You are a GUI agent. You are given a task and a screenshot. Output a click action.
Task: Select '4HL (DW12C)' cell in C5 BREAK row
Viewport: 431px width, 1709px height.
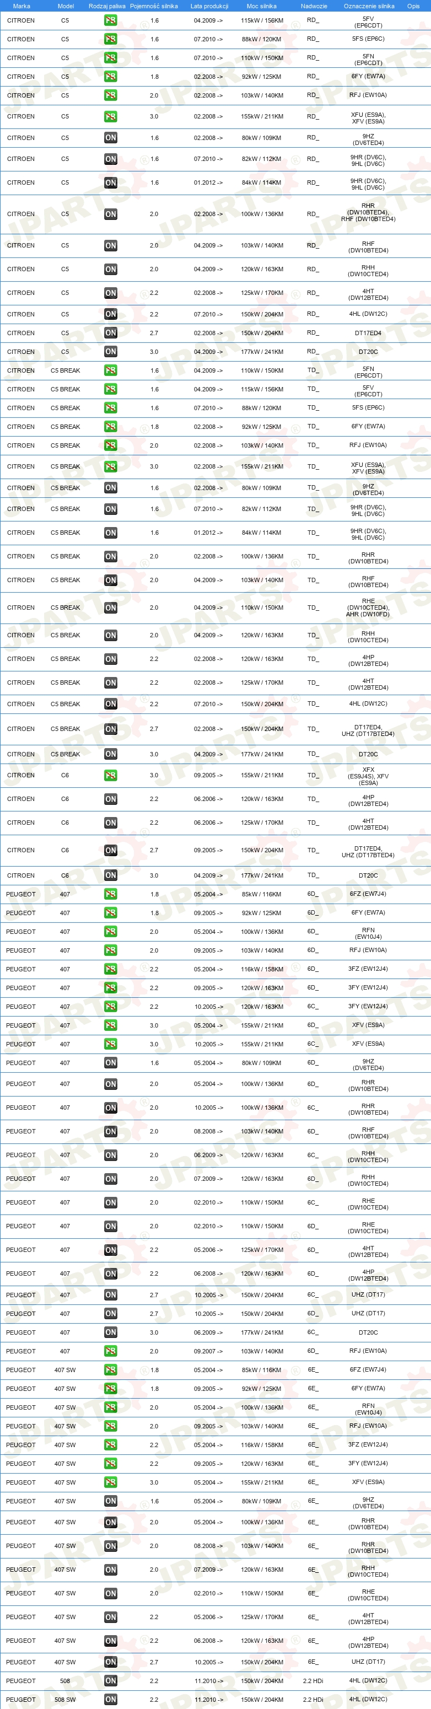tap(368, 704)
